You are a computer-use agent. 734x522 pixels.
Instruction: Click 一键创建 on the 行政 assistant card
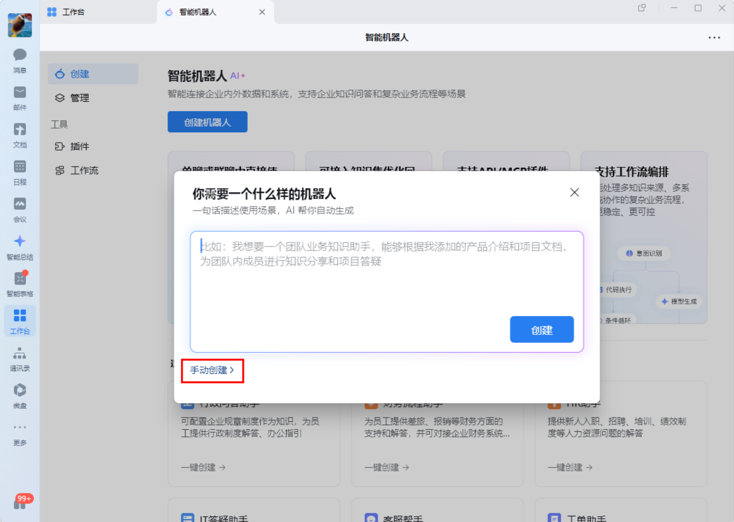203,468
